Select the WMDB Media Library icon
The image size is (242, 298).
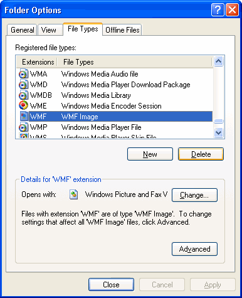tap(23, 95)
